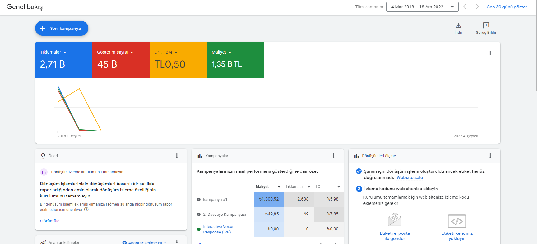
Task: Click the Görüntüle link
Action: point(50,221)
